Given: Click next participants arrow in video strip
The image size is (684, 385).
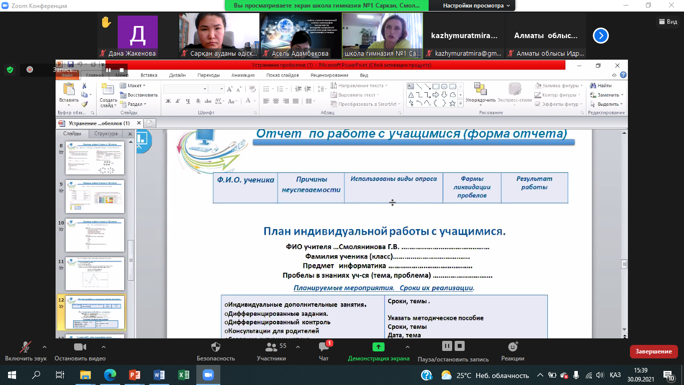Looking at the screenshot, I should click(601, 36).
